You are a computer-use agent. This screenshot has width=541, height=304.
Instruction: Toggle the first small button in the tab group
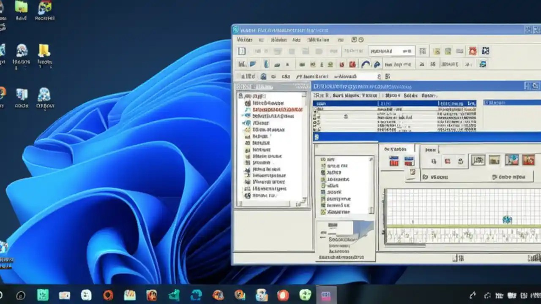[434, 161]
